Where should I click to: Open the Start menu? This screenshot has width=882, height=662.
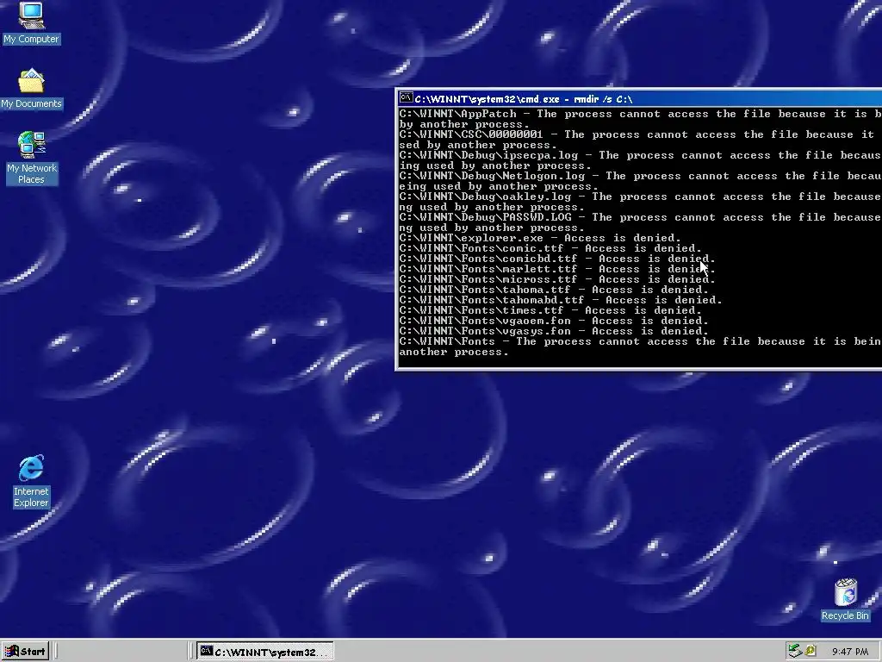[x=25, y=652]
